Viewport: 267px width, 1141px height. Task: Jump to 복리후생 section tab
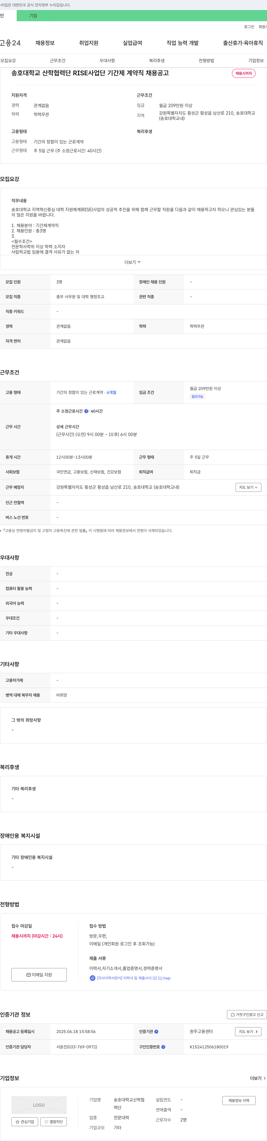157,61
